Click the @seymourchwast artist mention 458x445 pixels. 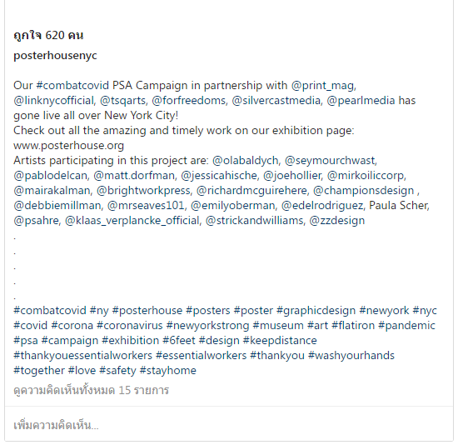tap(331, 161)
